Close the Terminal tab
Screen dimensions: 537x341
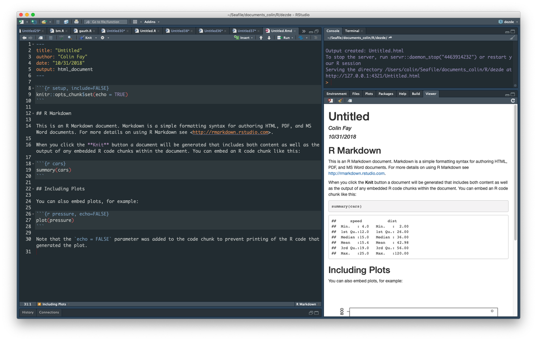pyautogui.click(x=362, y=31)
